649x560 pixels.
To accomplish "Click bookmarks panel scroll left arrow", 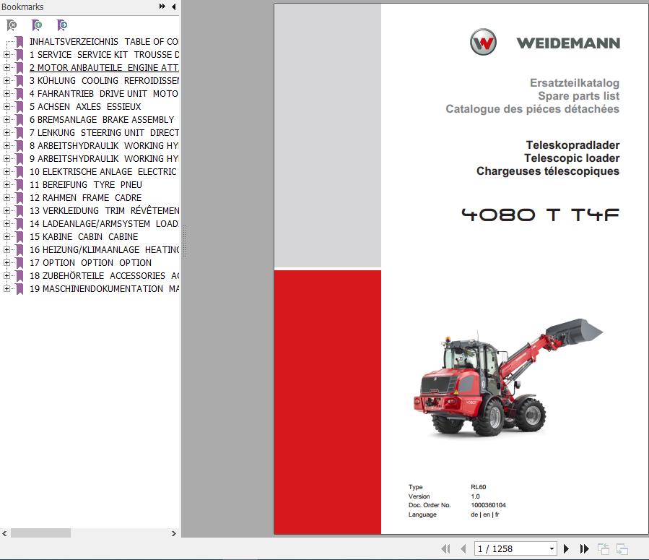I will click(x=4, y=533).
